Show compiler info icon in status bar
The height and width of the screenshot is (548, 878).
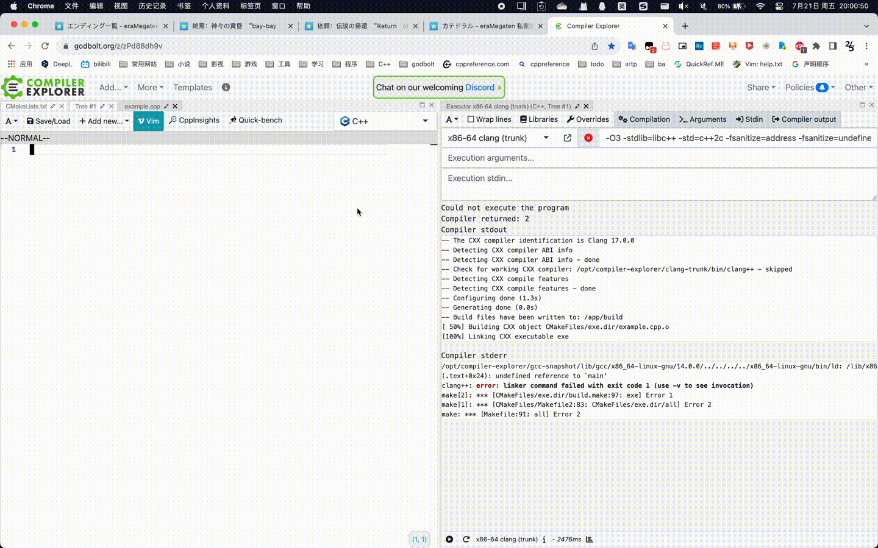coord(544,539)
